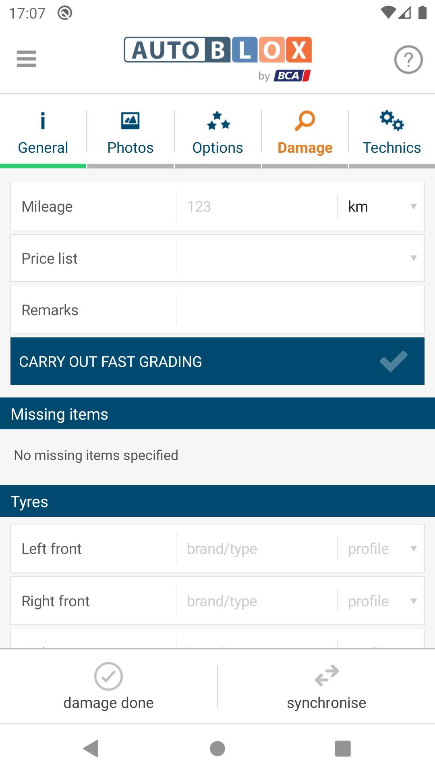Tap the synchronise arrows icon
The width and height of the screenshot is (435, 774).
[327, 676]
